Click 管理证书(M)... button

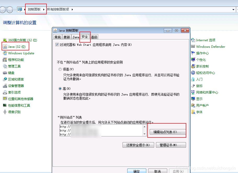[x=171, y=145]
